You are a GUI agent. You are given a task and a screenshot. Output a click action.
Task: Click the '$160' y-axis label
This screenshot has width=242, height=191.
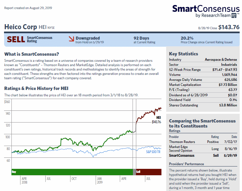pyautogui.click(x=7, y=102)
